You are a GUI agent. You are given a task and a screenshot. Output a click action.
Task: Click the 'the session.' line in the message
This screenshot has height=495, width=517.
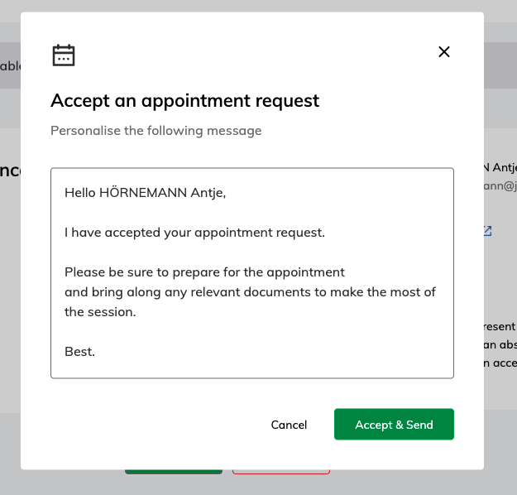(x=100, y=312)
